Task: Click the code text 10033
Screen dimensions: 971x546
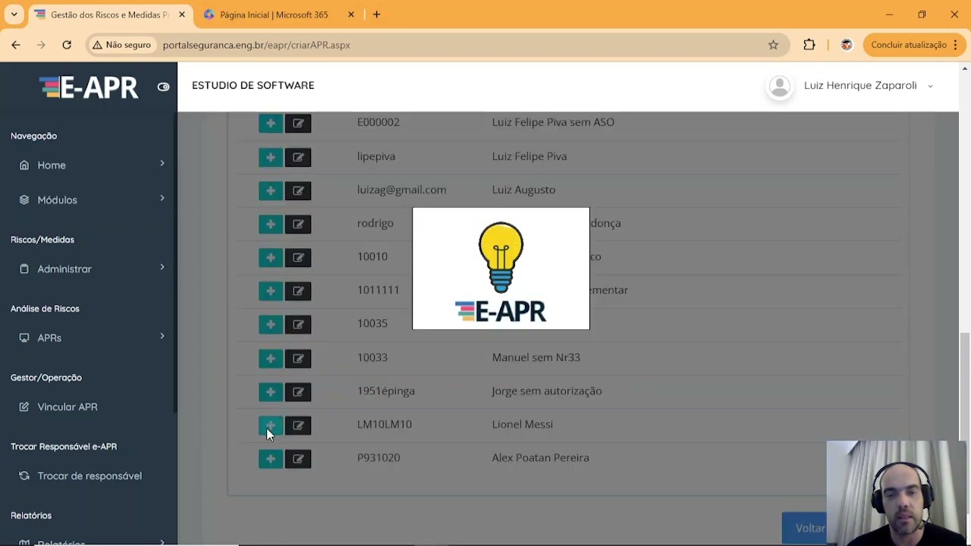Action: [x=372, y=357]
